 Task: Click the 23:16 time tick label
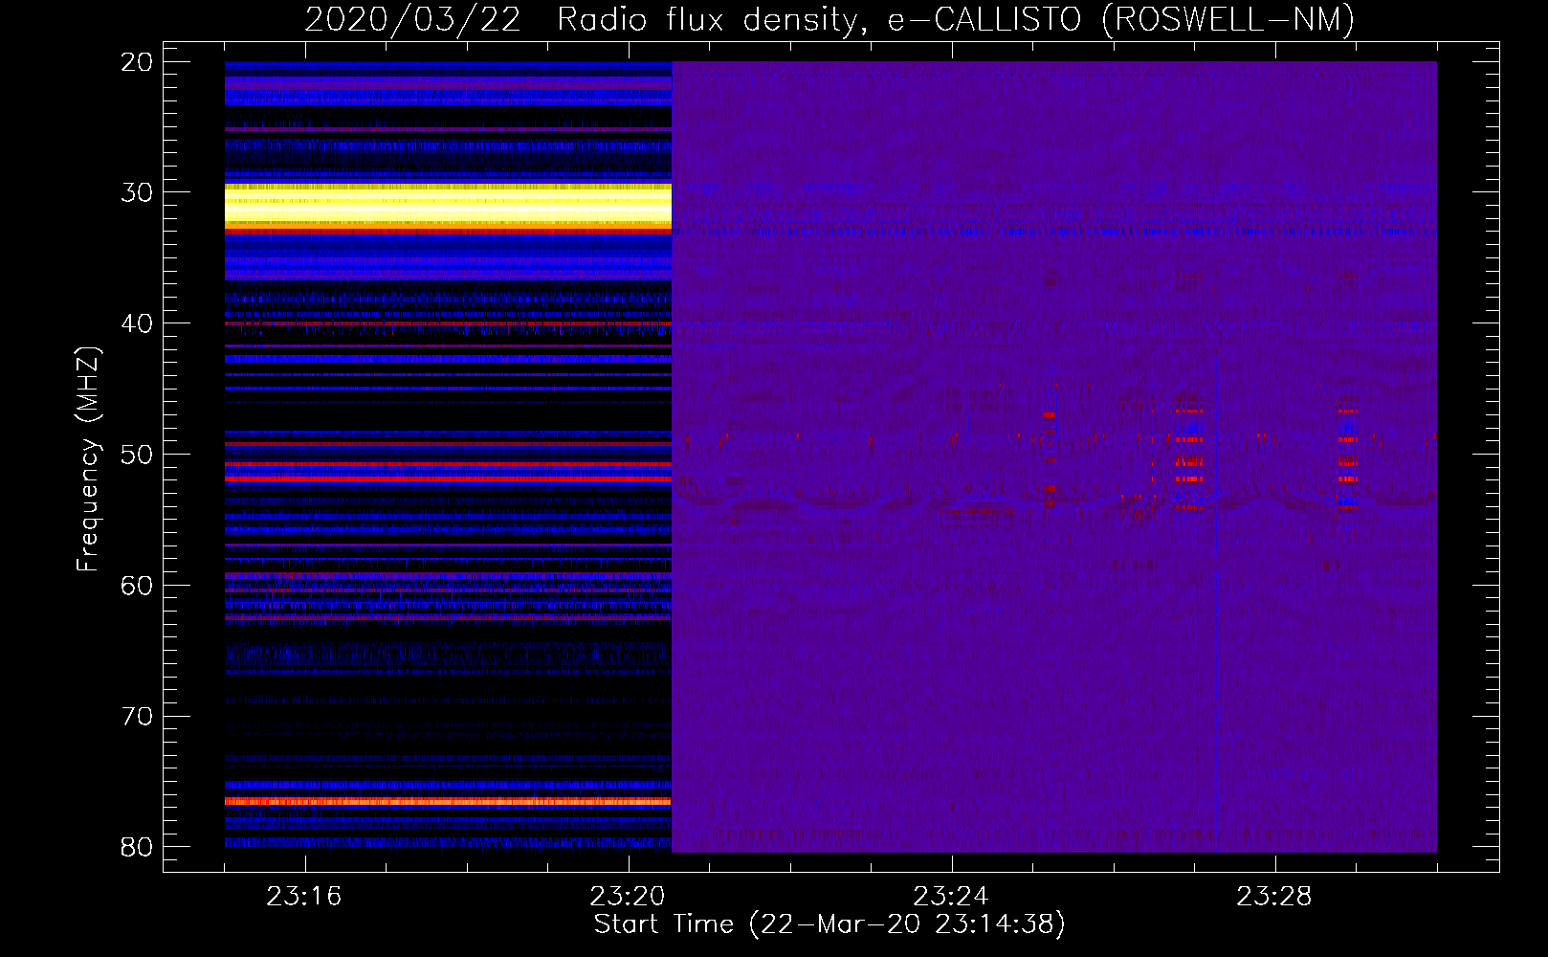pos(304,897)
